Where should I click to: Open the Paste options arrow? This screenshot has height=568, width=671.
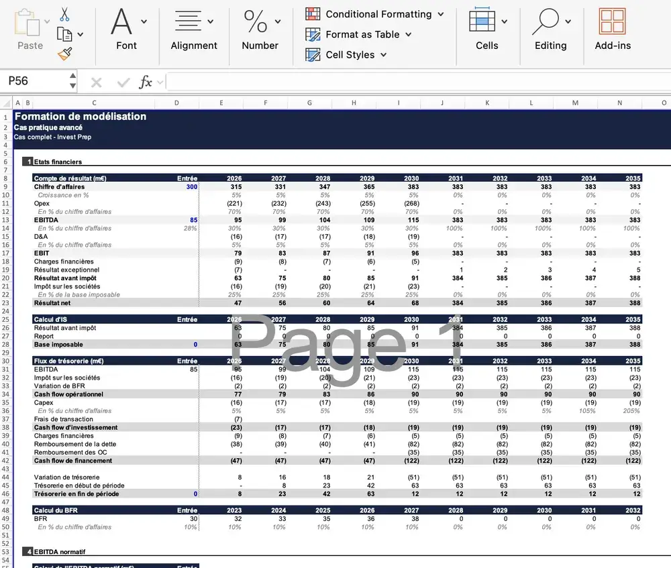(47, 21)
